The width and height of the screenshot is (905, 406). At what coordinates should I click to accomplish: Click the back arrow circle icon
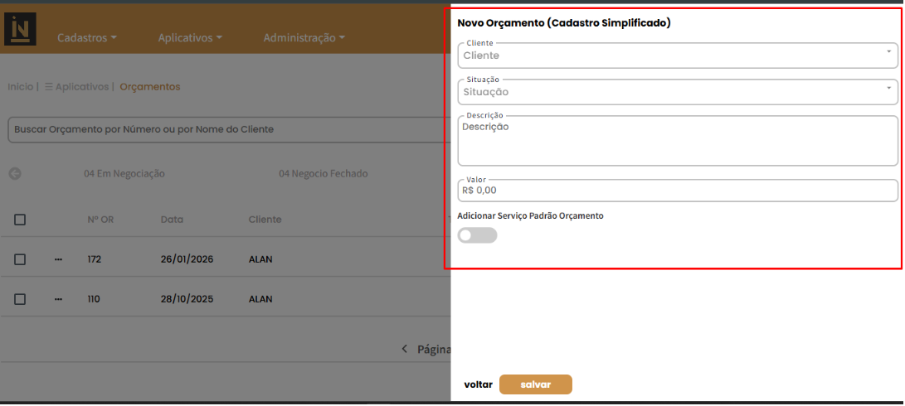point(15,174)
